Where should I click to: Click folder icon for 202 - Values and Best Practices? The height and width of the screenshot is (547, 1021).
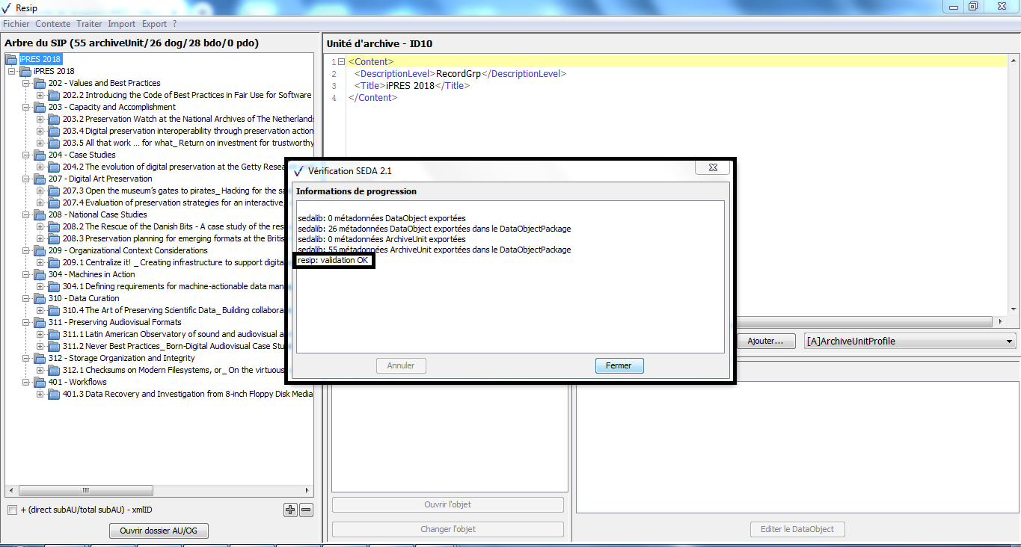tap(40, 83)
